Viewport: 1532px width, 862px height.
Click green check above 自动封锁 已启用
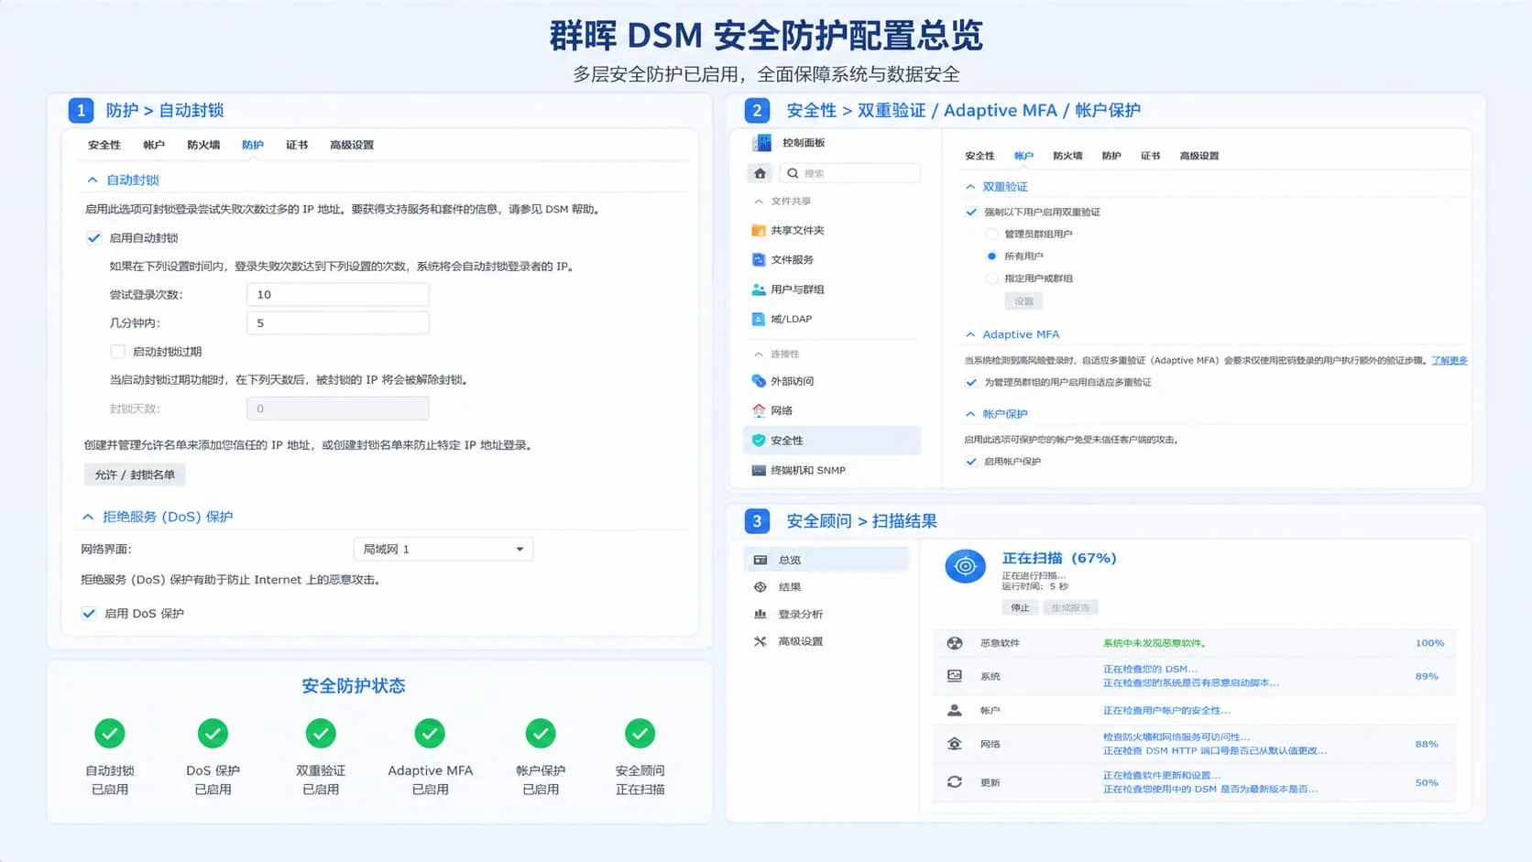tap(110, 734)
